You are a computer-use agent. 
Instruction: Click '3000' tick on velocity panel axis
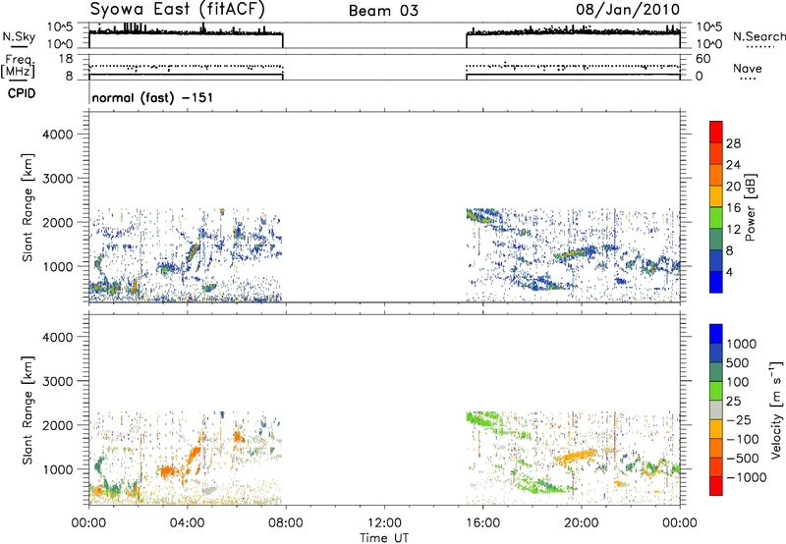(x=57, y=381)
